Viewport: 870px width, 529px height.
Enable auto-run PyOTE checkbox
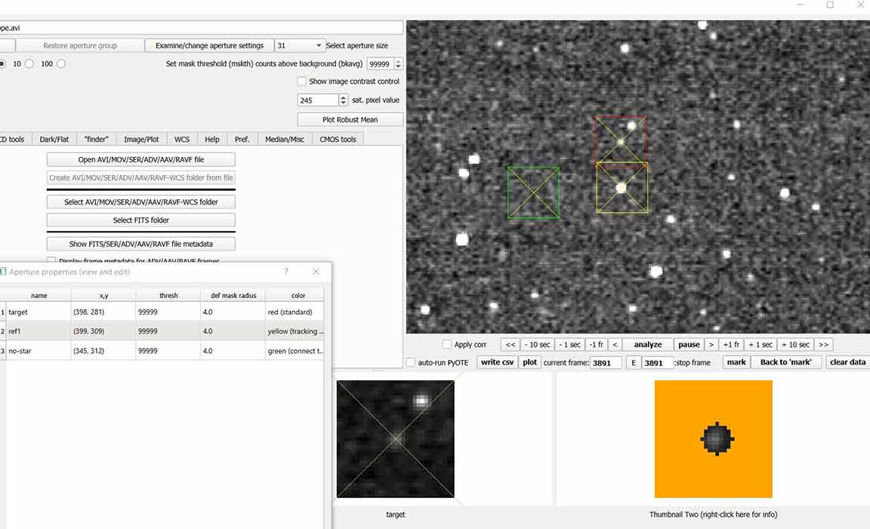[411, 363]
